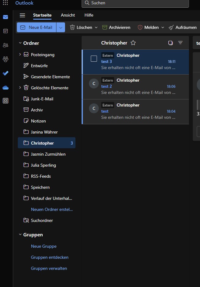Image resolution: width=200 pixels, height=287 pixels.
Task: Click the Gruppen entdecken link
Action: [50, 257]
